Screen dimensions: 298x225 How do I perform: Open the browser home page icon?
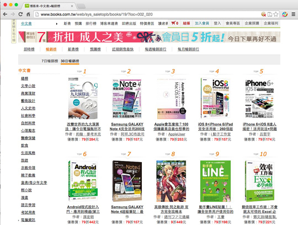click(28, 14)
